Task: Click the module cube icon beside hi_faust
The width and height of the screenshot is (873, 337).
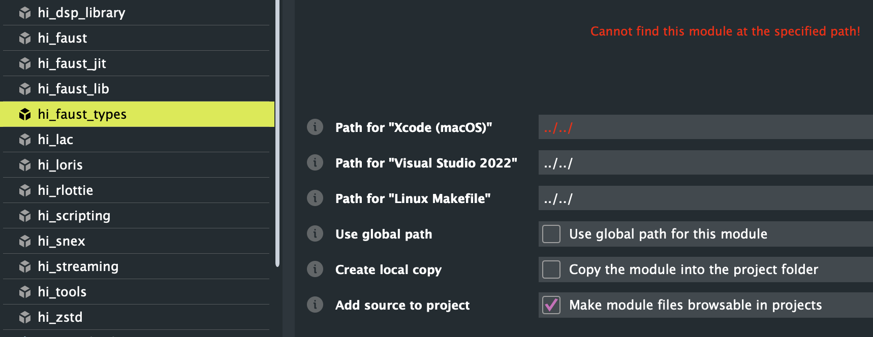Action: pos(25,38)
